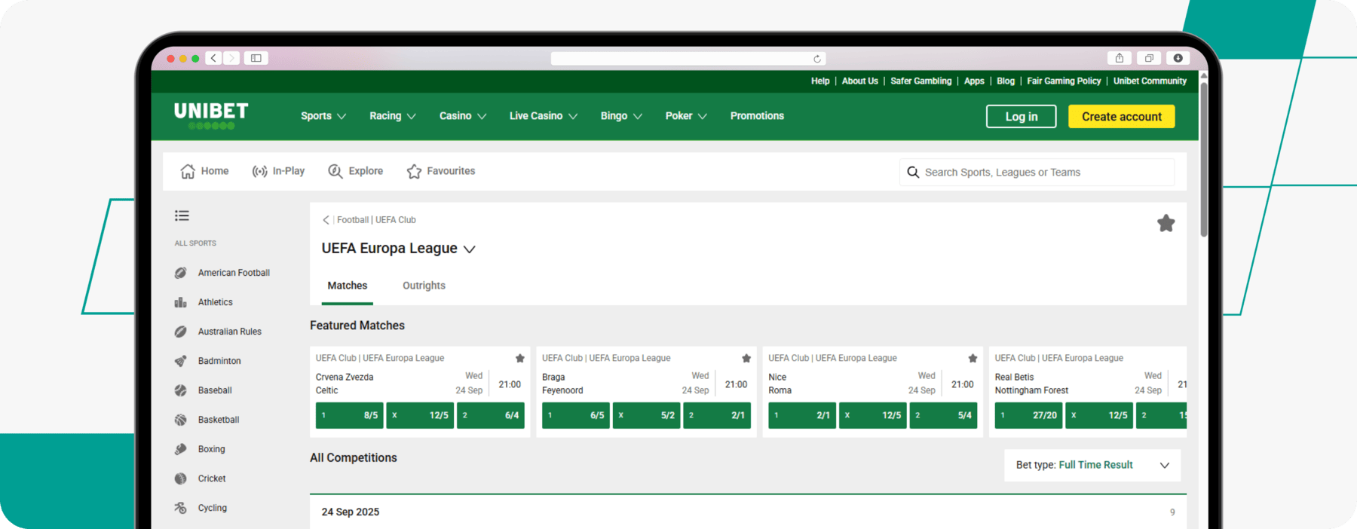Screen dimensions: 1357x529
Task: Open the browser downloads icon
Action: tap(1178, 58)
